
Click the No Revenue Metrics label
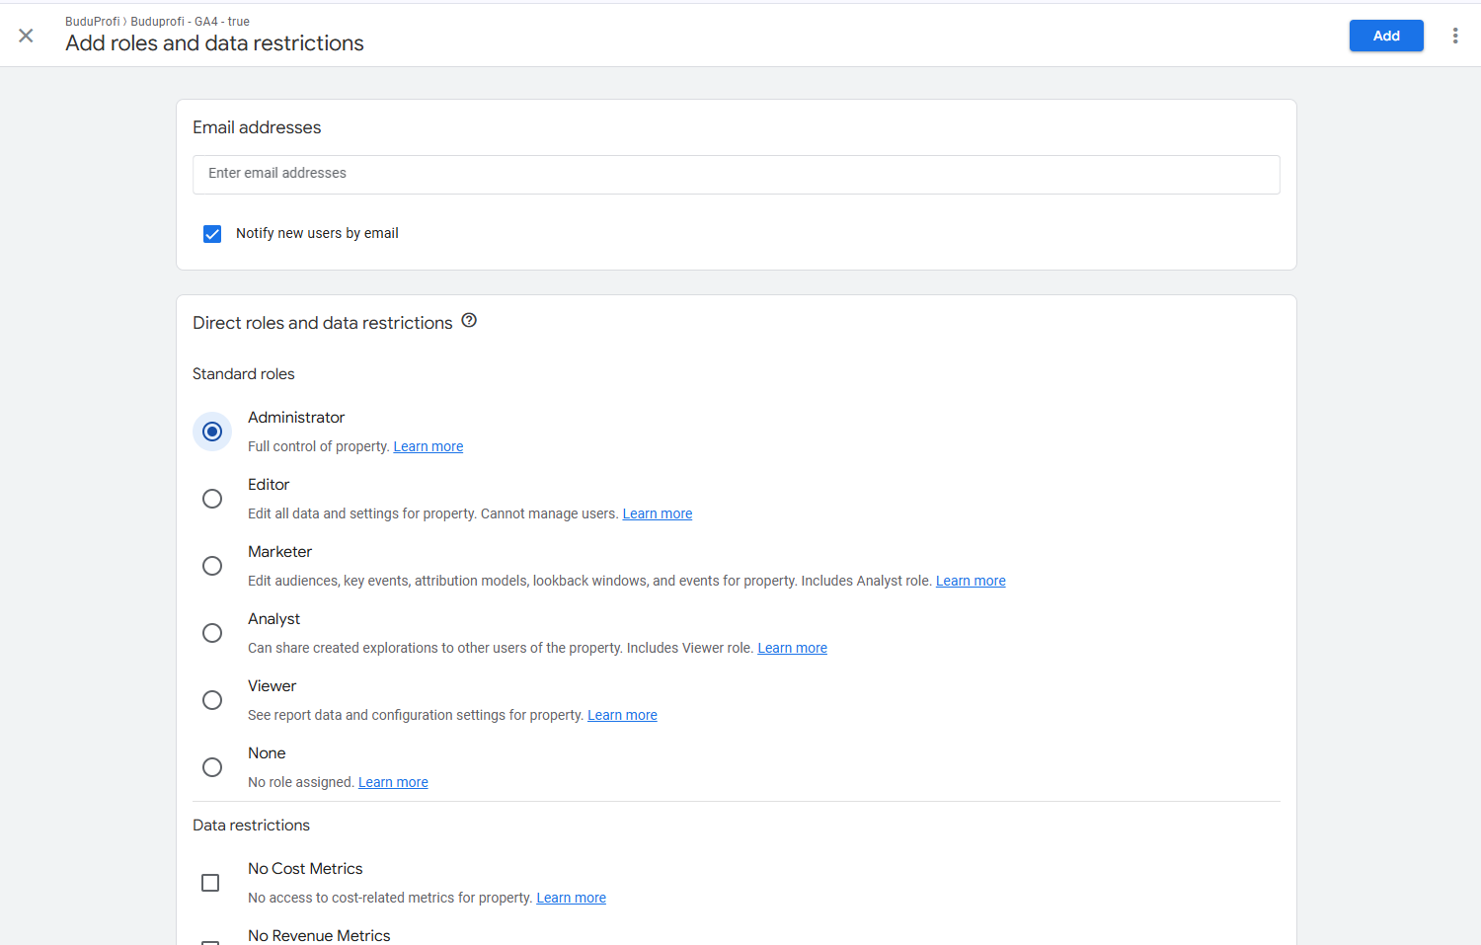pyautogui.click(x=319, y=936)
